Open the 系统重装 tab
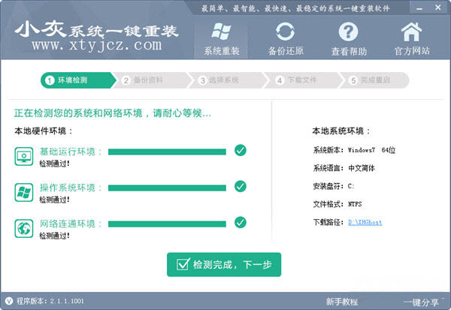This screenshot has height=310, width=451. 222,40
